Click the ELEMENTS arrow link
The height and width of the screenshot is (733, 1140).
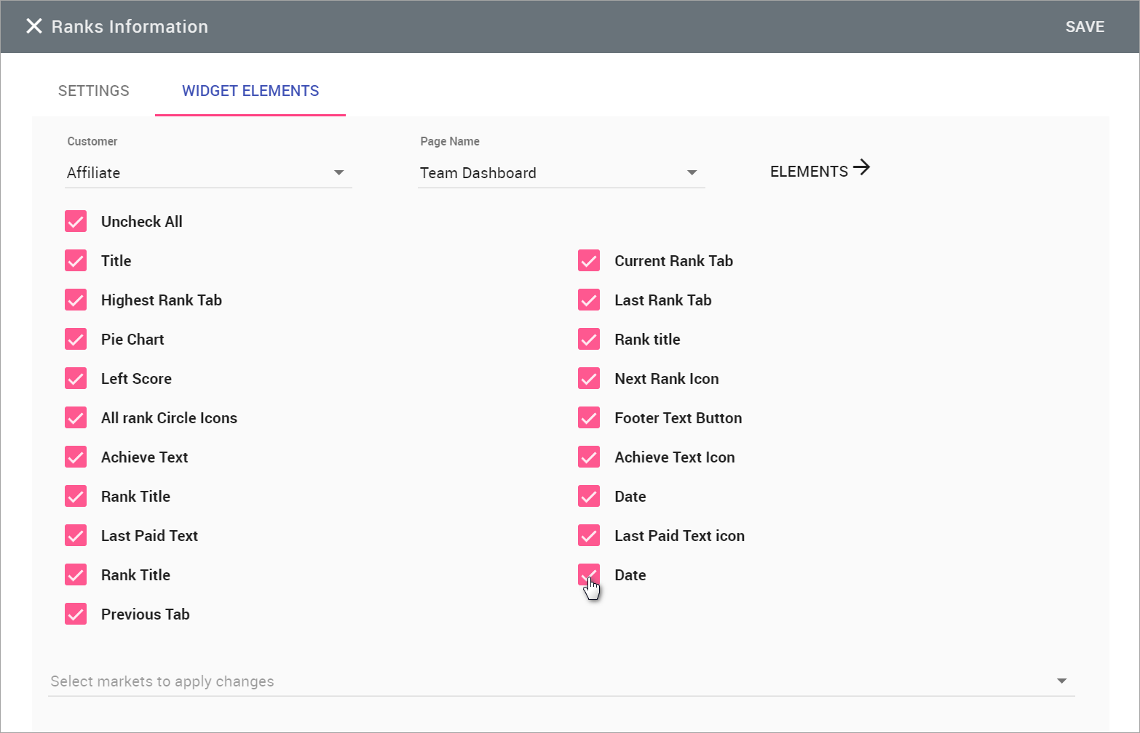[x=820, y=170]
